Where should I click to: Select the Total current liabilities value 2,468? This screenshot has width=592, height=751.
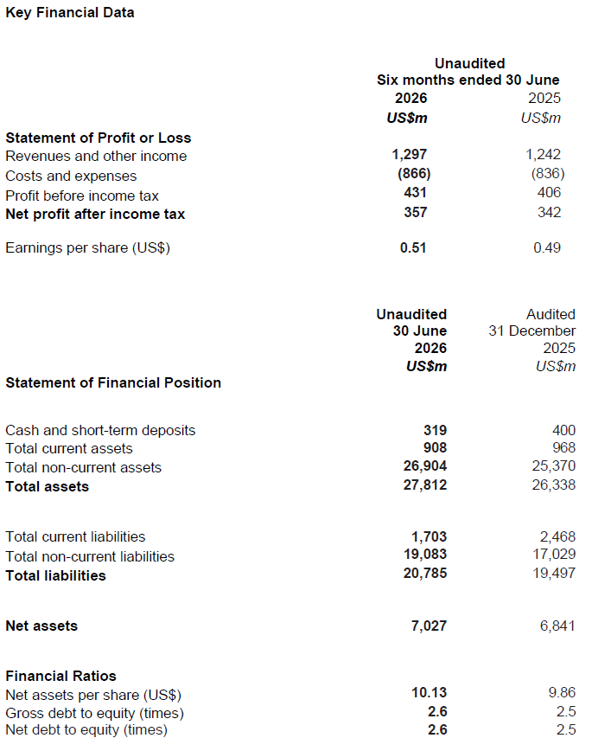tap(557, 536)
